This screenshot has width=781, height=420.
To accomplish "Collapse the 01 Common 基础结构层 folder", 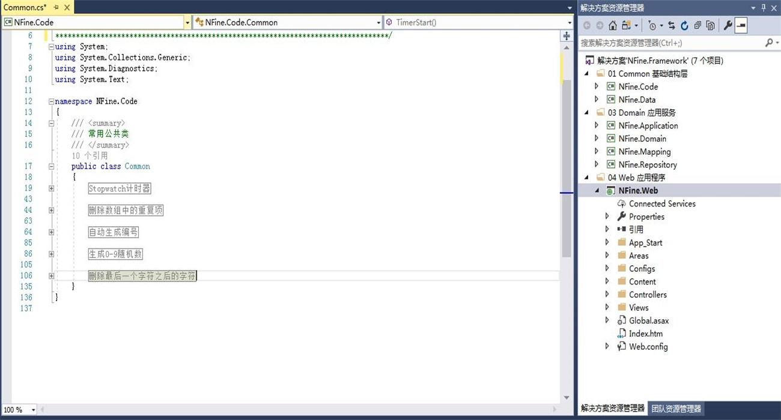I will [x=586, y=73].
